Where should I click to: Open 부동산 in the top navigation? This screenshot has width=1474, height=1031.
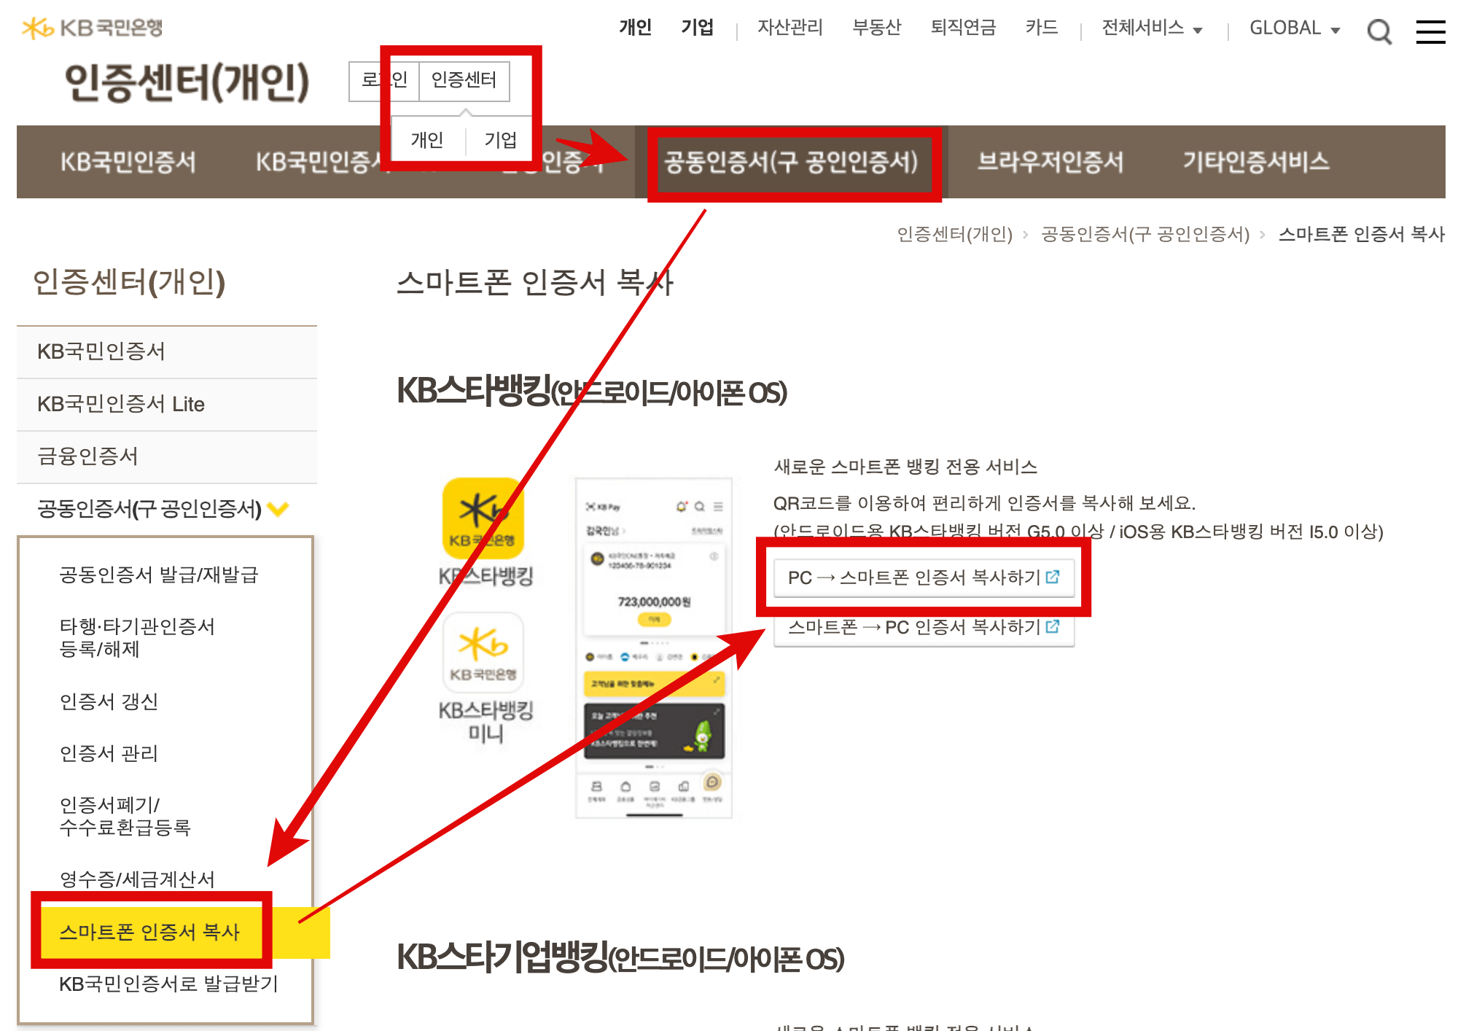(877, 28)
